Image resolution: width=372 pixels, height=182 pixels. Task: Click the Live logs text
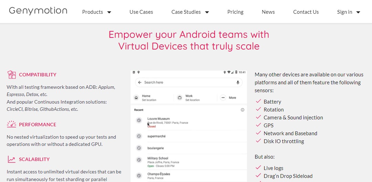point(273,168)
